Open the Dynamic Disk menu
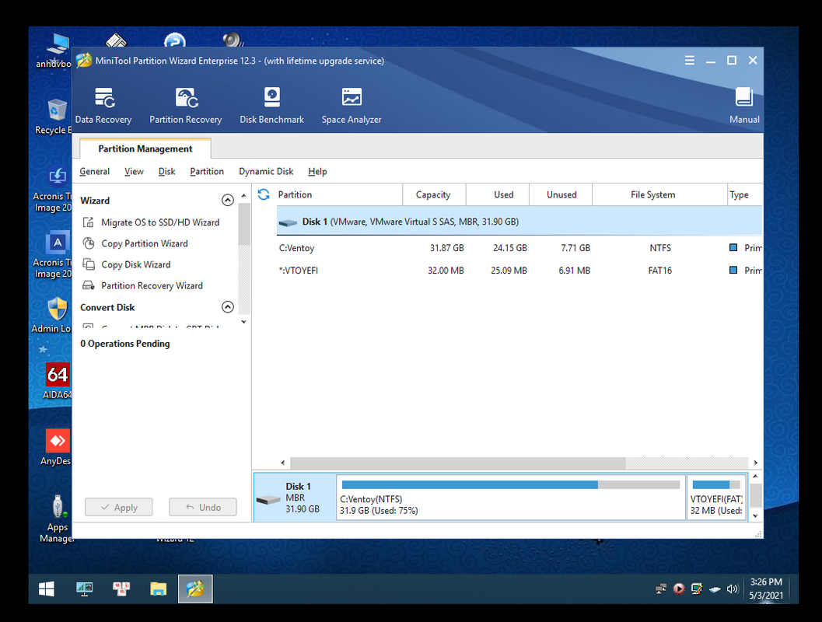The image size is (822, 622). pos(266,171)
